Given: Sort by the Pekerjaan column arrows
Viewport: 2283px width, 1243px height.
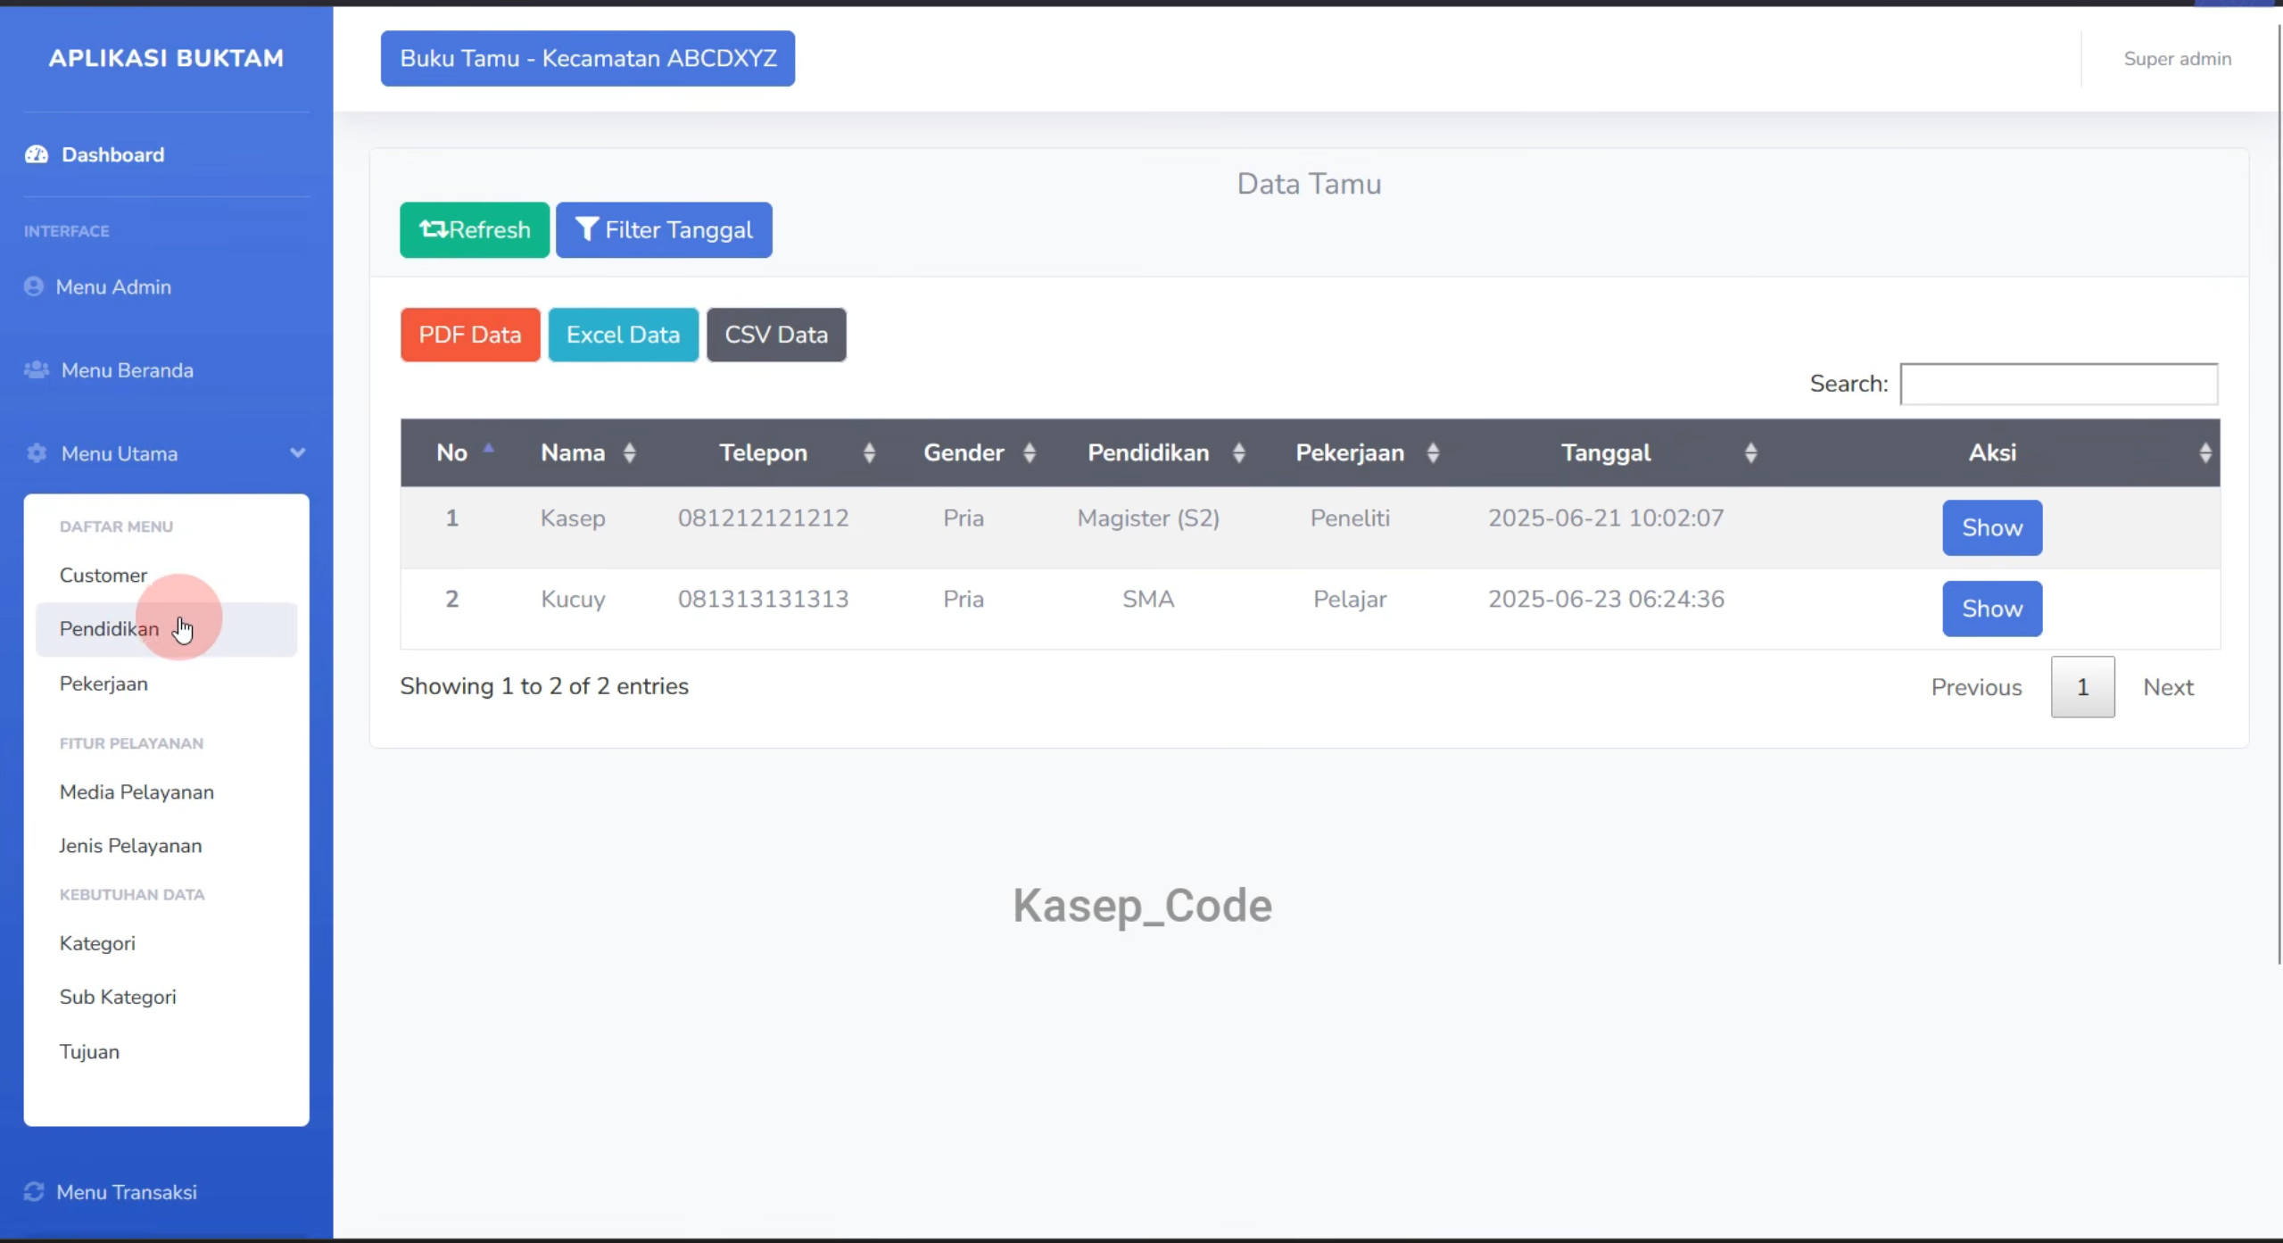Looking at the screenshot, I should point(1434,453).
